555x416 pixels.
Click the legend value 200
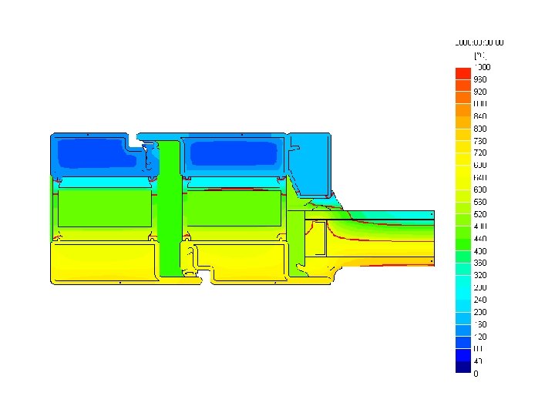click(x=480, y=312)
